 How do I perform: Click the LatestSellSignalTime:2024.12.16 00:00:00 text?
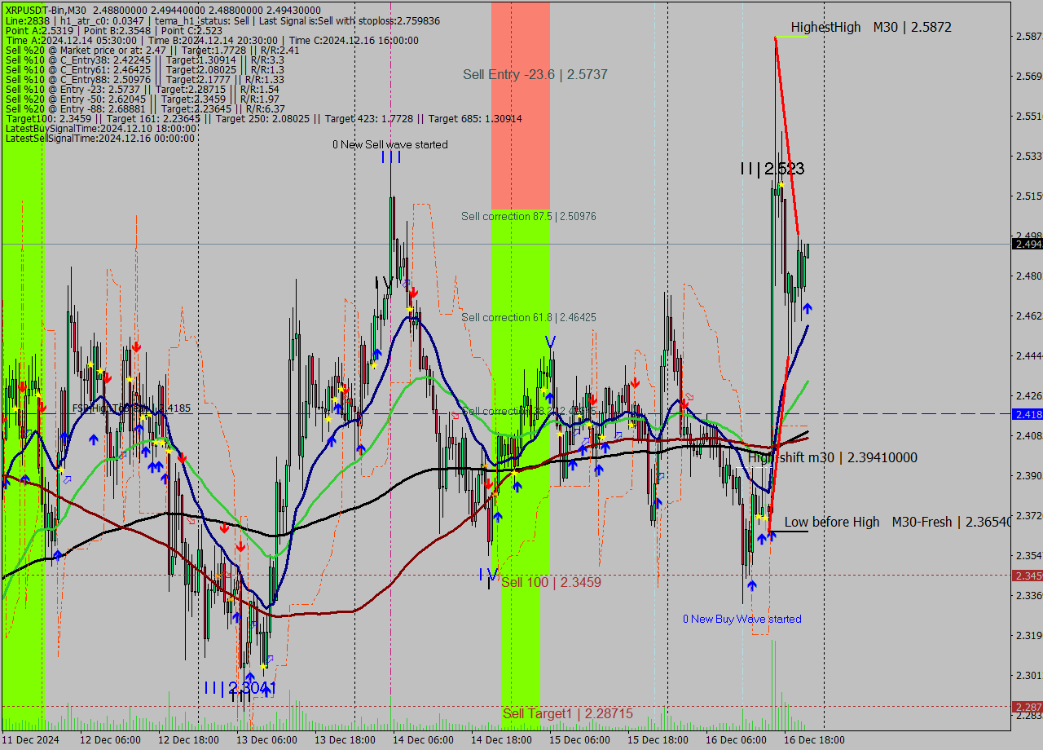99,139
